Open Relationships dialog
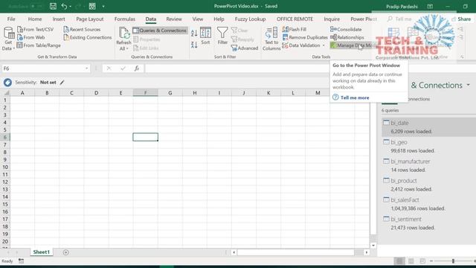This screenshot has height=268, width=476. [347, 37]
